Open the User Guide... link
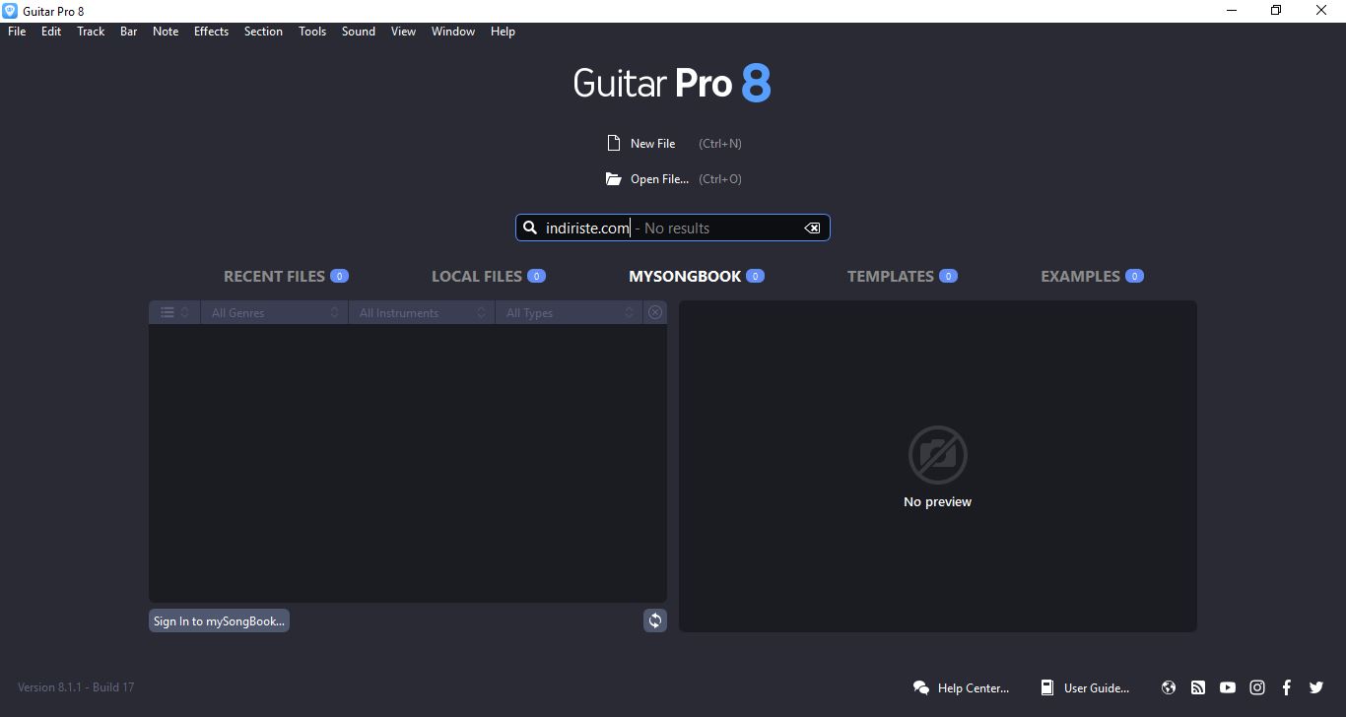 (1097, 688)
